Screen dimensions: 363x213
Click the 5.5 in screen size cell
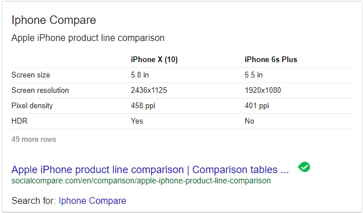coord(254,75)
